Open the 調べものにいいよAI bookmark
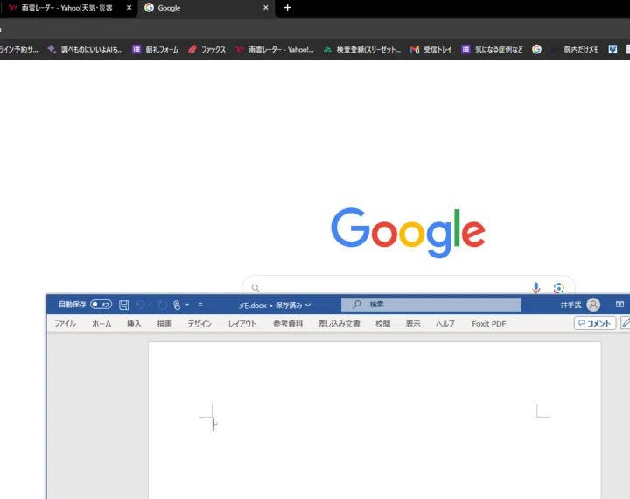This screenshot has width=630, height=499. tap(85, 49)
